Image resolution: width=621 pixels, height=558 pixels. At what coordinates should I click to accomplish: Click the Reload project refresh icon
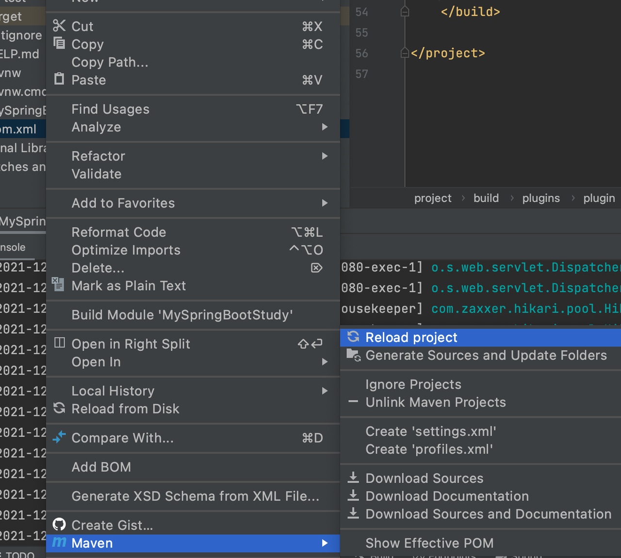(x=353, y=337)
